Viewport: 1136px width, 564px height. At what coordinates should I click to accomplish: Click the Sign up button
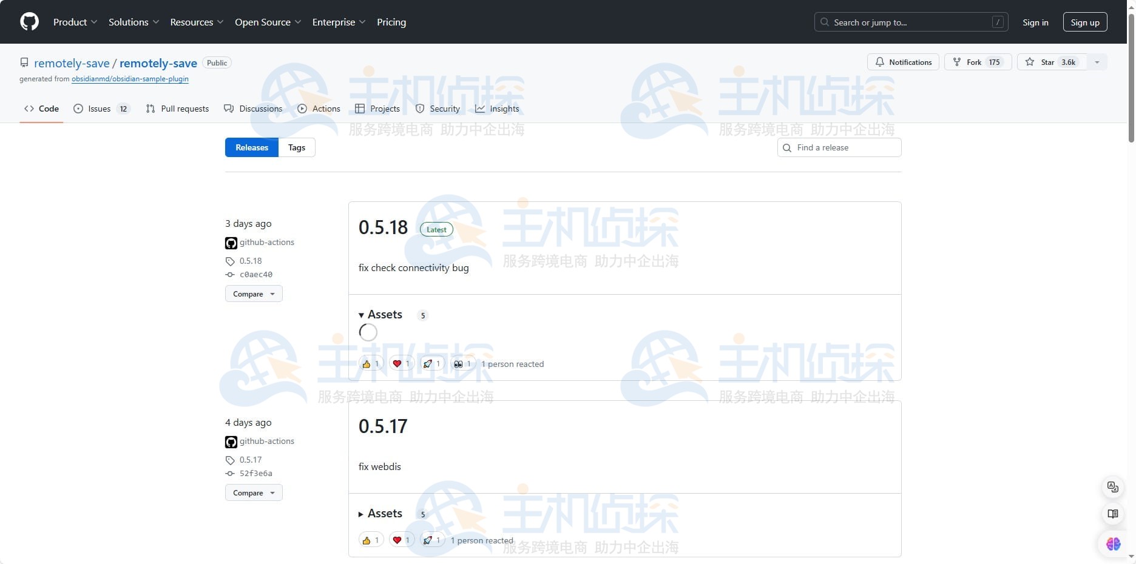(1085, 21)
